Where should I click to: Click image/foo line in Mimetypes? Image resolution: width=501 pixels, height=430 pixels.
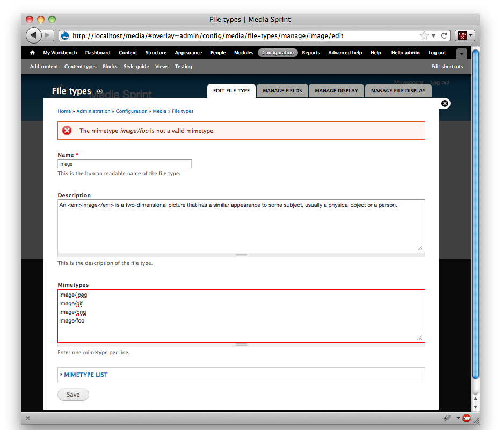pos(72,320)
